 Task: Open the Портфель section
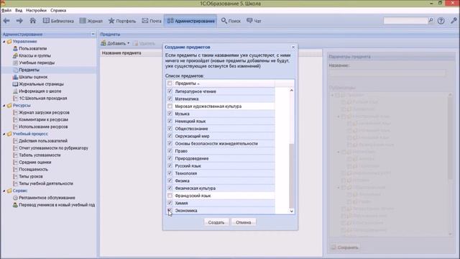pos(122,21)
